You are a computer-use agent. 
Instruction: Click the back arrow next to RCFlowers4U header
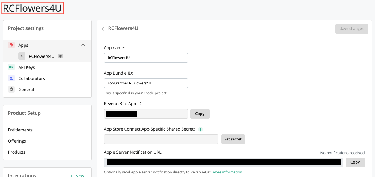(x=103, y=29)
